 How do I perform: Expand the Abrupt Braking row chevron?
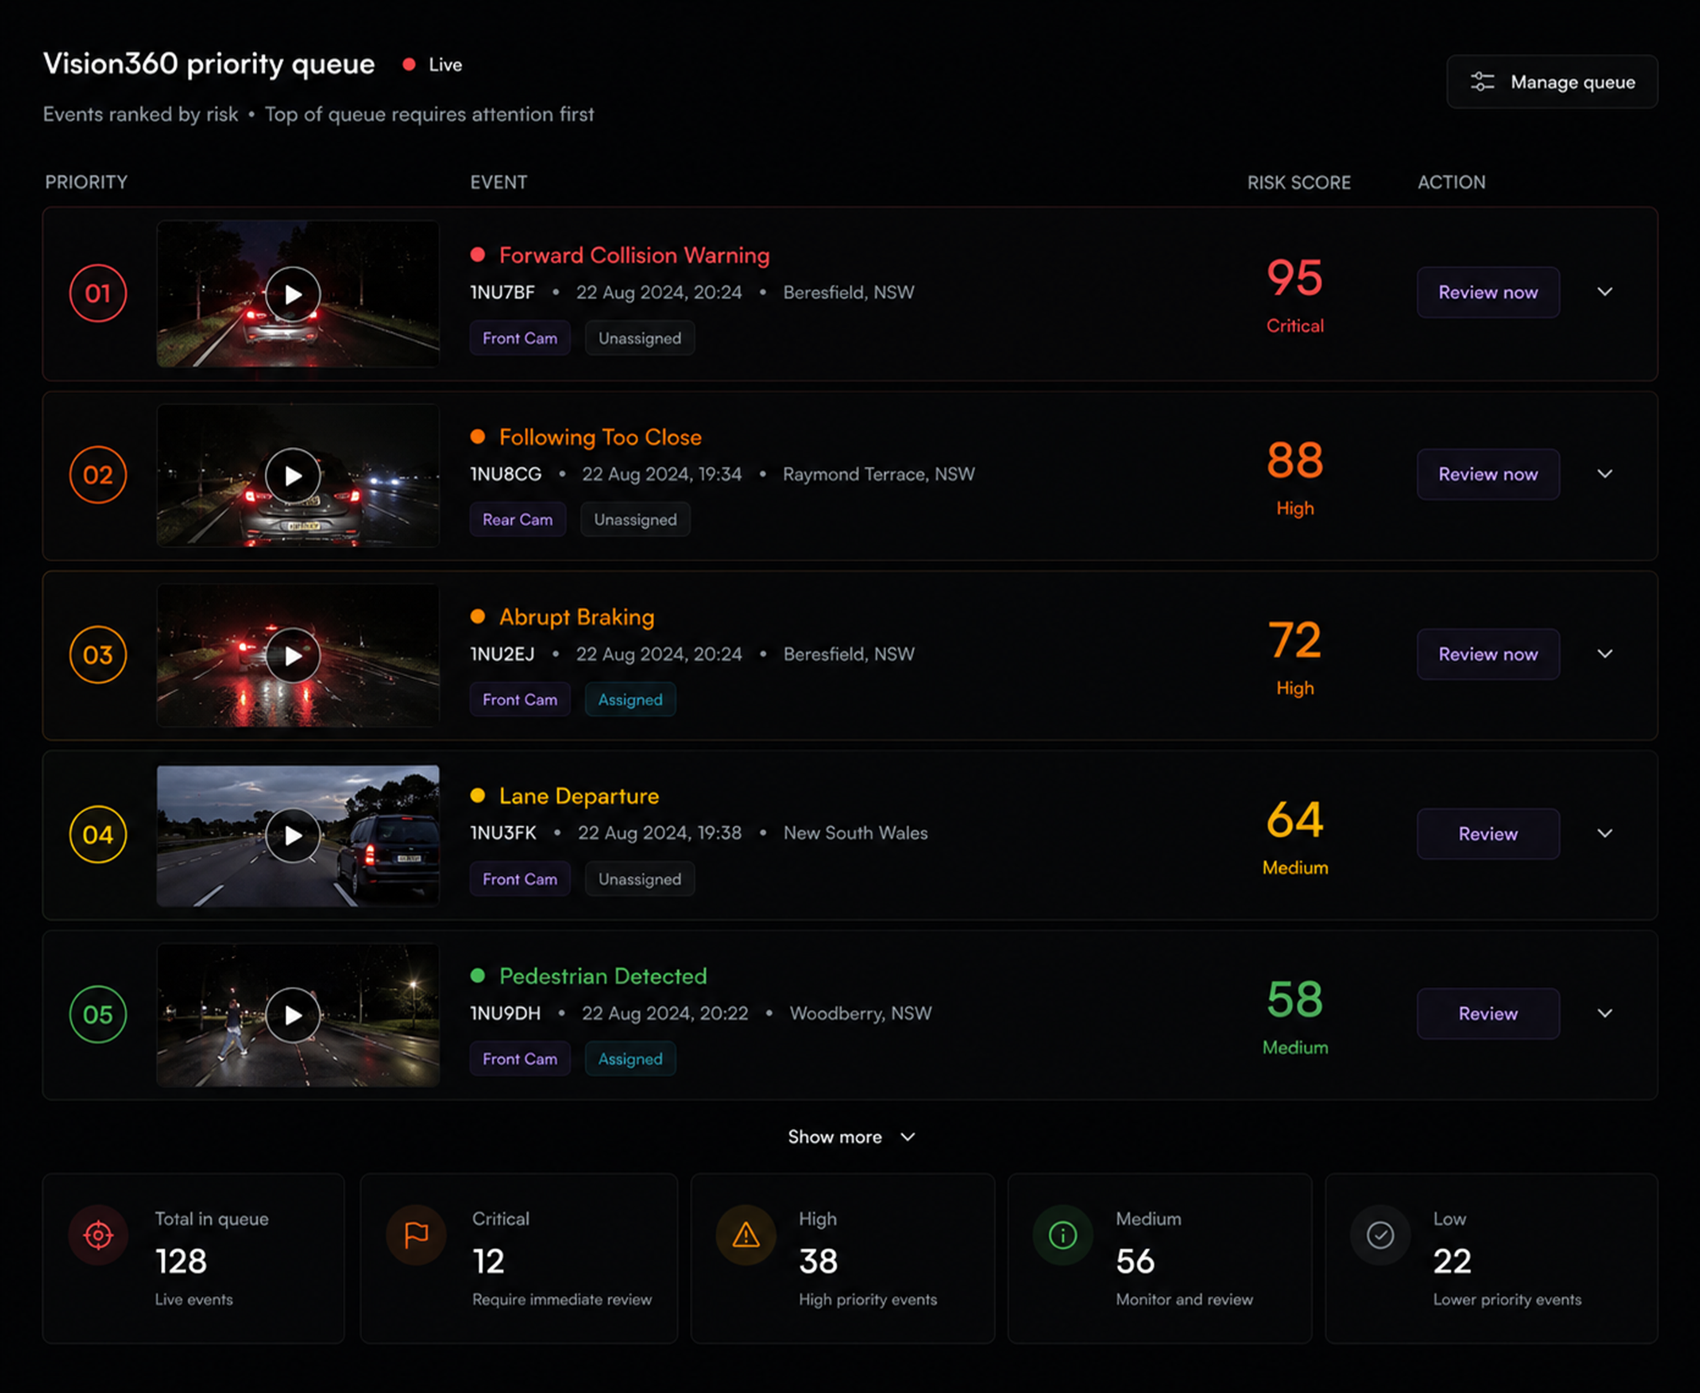click(x=1604, y=654)
